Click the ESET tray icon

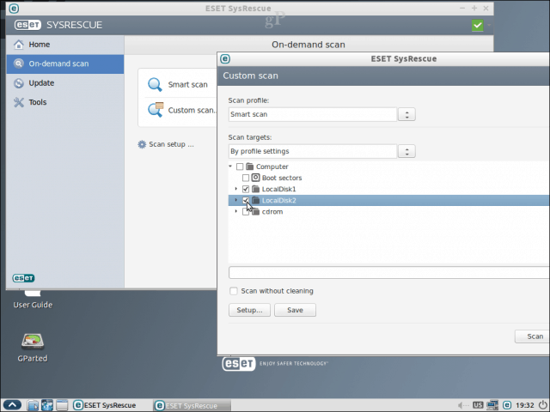(507, 405)
